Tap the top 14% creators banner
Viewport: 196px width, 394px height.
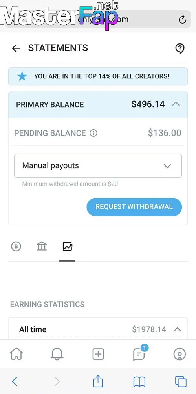tap(98, 76)
